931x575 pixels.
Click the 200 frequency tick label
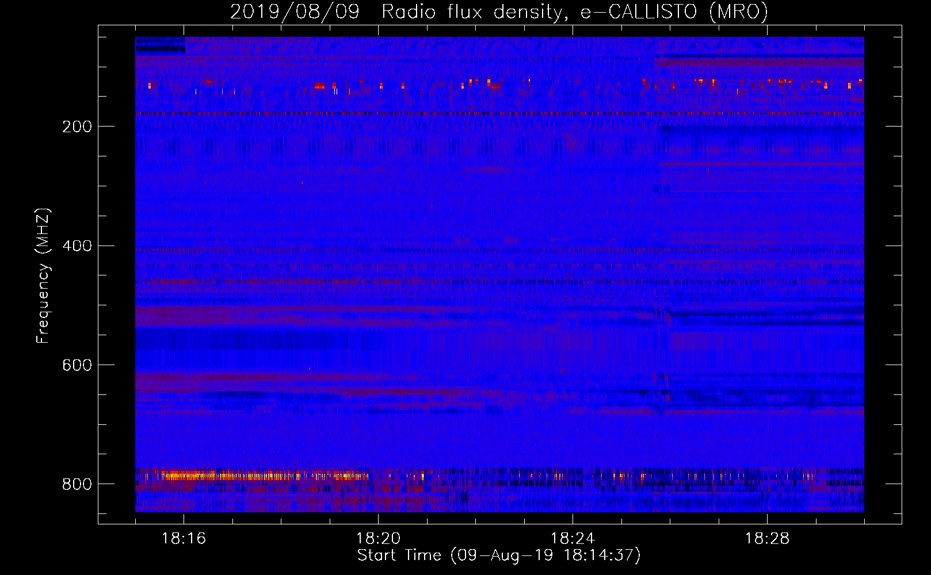77,127
